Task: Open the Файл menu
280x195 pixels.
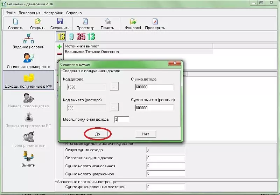Action: (10, 13)
